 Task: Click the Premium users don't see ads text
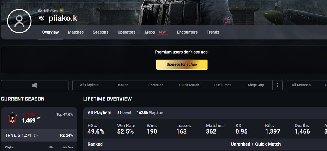182,52
